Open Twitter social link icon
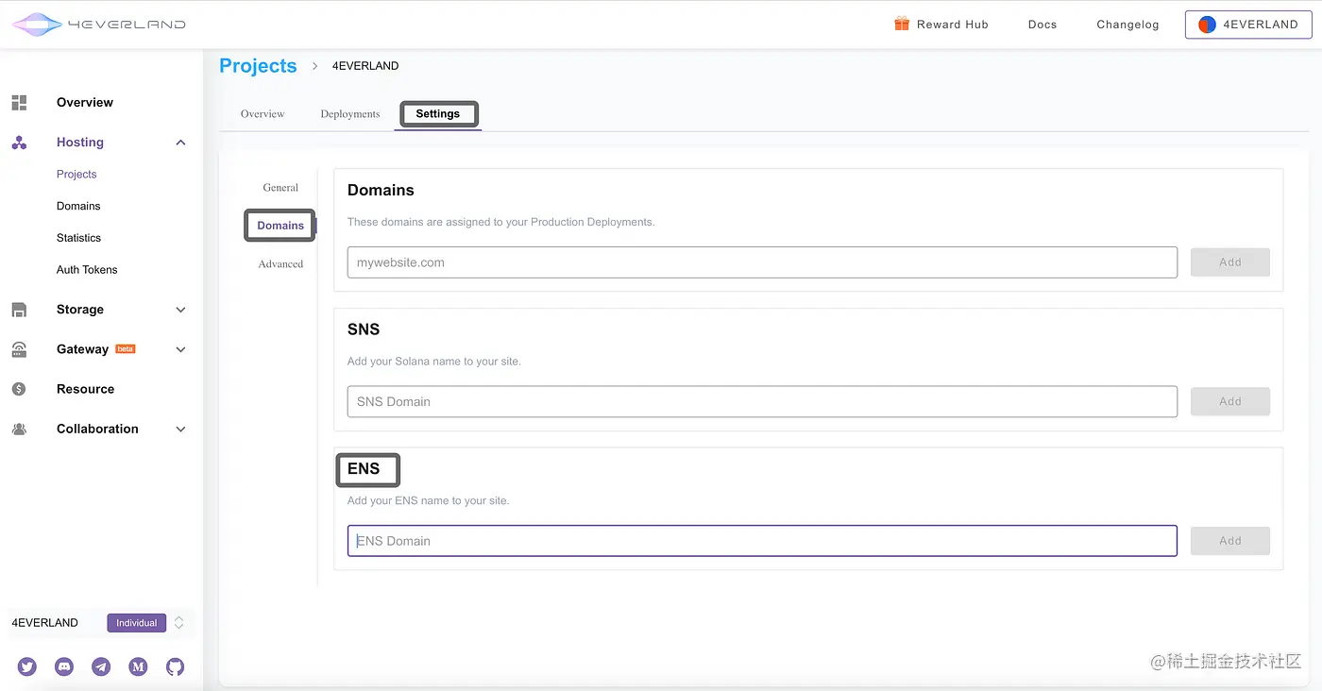Image resolution: width=1322 pixels, height=691 pixels. coord(27,666)
